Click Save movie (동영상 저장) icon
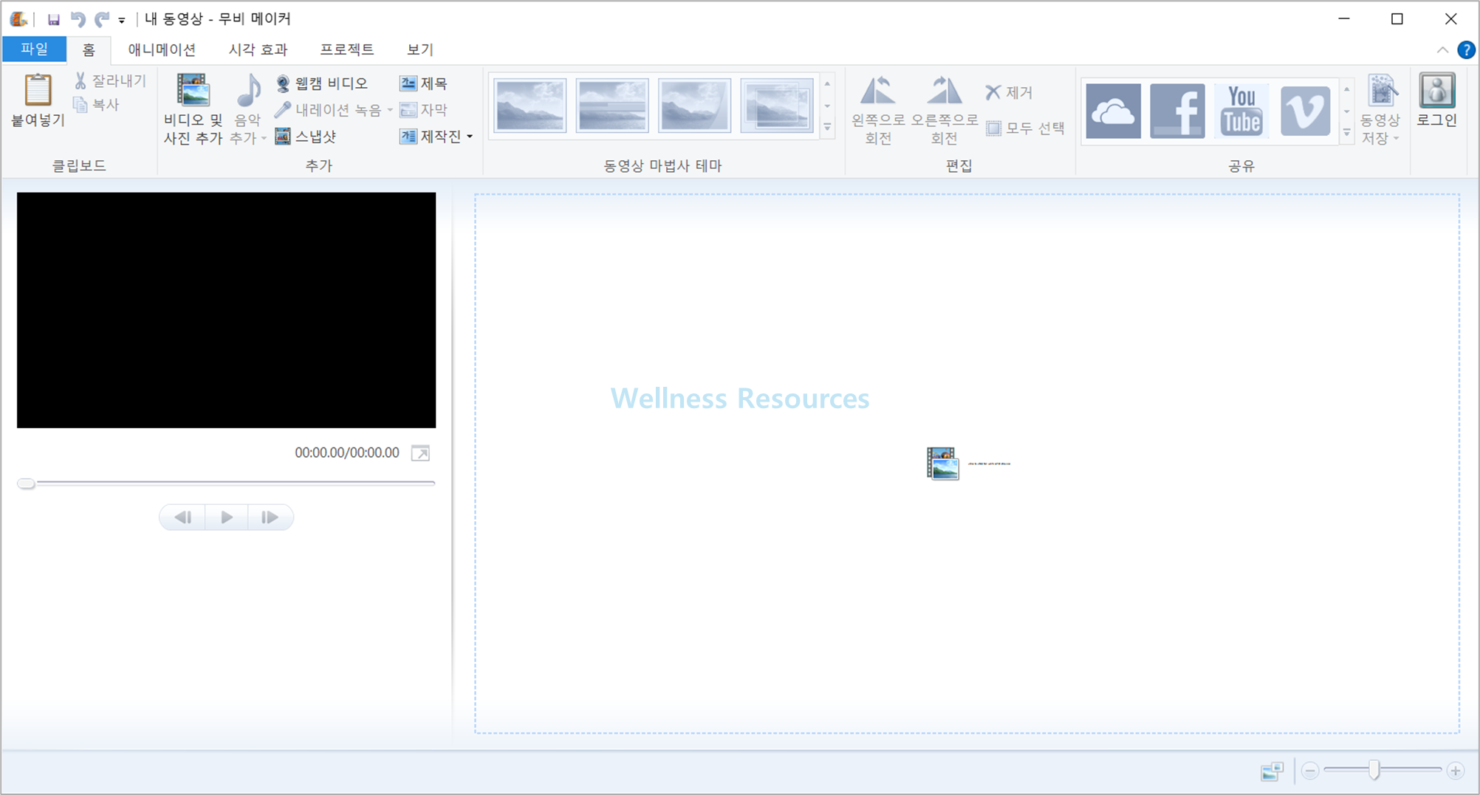The width and height of the screenshot is (1480, 795). 1382,92
